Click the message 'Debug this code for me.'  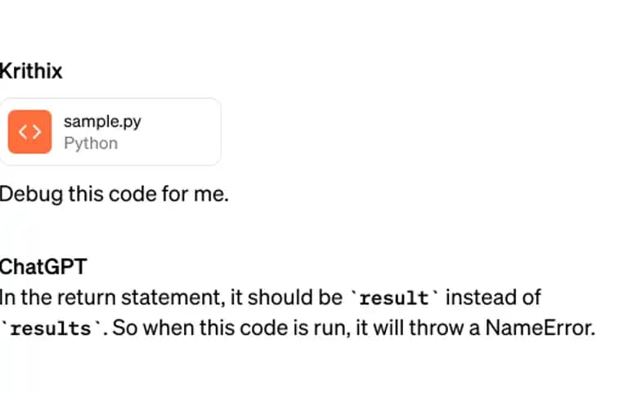[x=114, y=195]
